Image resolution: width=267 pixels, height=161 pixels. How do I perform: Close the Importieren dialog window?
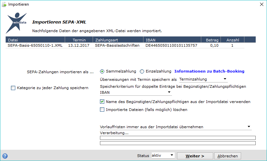pos(262,4)
